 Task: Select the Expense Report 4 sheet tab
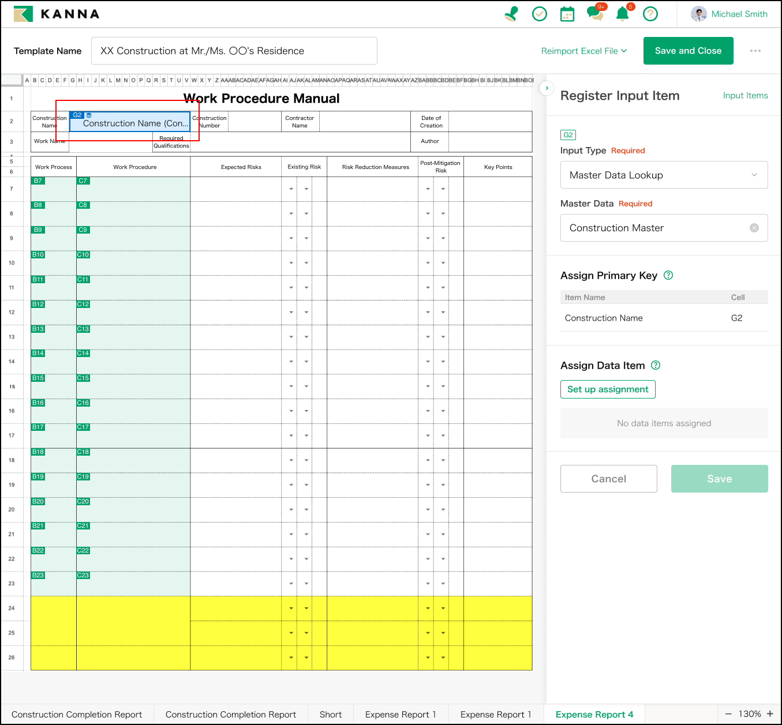tap(594, 715)
